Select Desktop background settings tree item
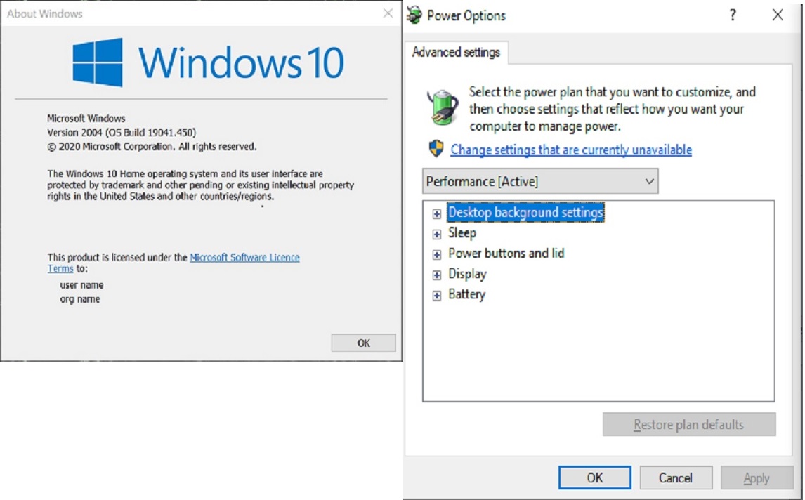This screenshot has height=500, width=805. [525, 213]
